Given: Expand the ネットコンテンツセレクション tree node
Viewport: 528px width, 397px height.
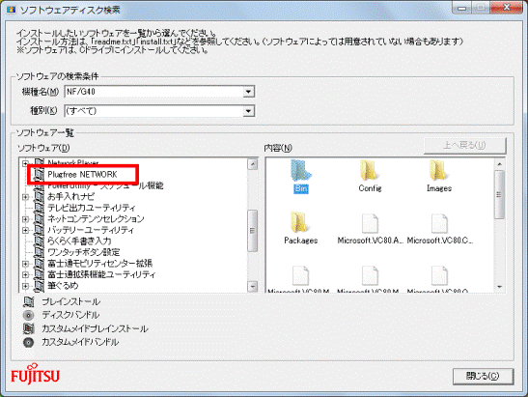Looking at the screenshot, I should (26, 219).
